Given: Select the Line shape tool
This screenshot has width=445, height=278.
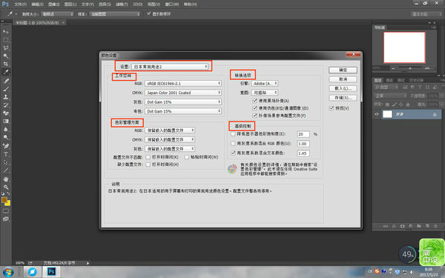Looking at the screenshot, I should [x=6, y=171].
